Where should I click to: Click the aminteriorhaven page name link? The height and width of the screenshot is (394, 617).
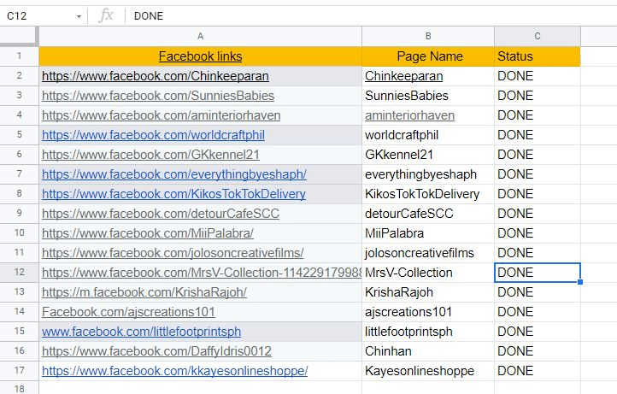(x=409, y=115)
